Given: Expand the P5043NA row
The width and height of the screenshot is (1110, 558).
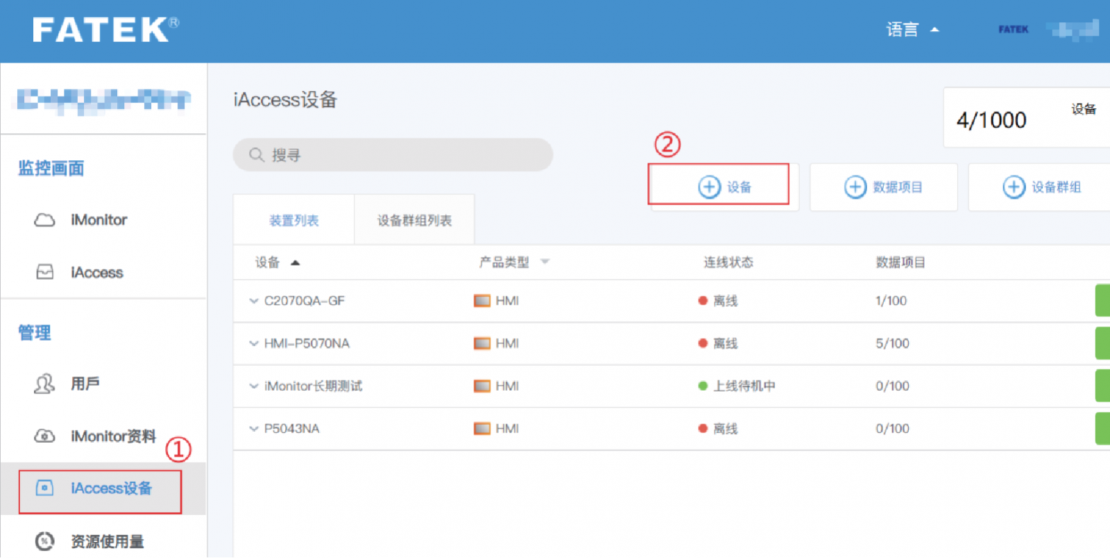Looking at the screenshot, I should point(254,429).
